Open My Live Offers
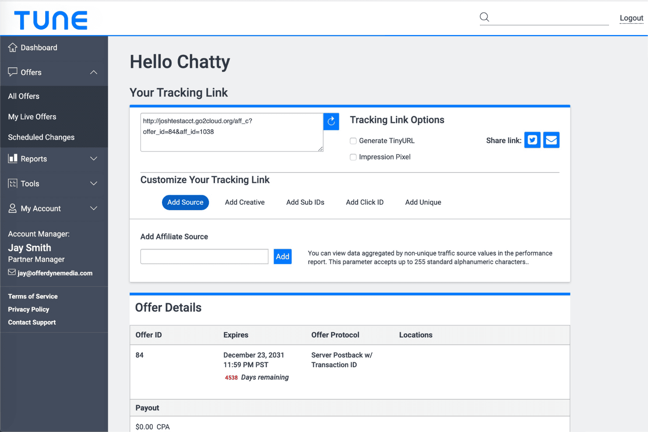This screenshot has height=432, width=648. coord(32,117)
